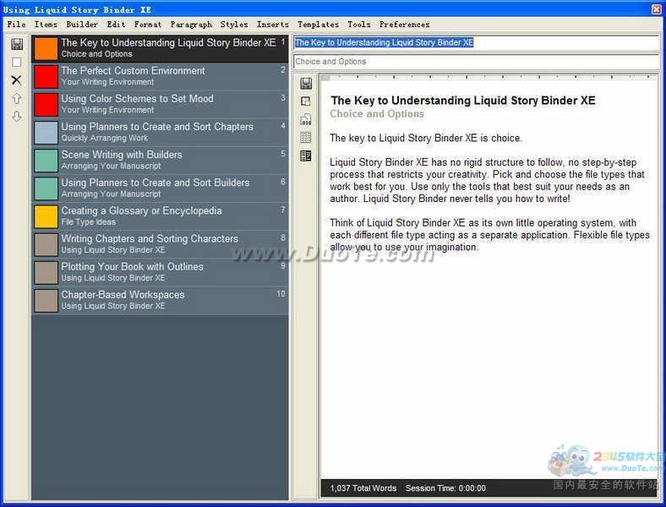Click the paragraph starting 'Think of Liquid Story Binder XE'
Viewport: 666px width, 507px height.
(489, 235)
